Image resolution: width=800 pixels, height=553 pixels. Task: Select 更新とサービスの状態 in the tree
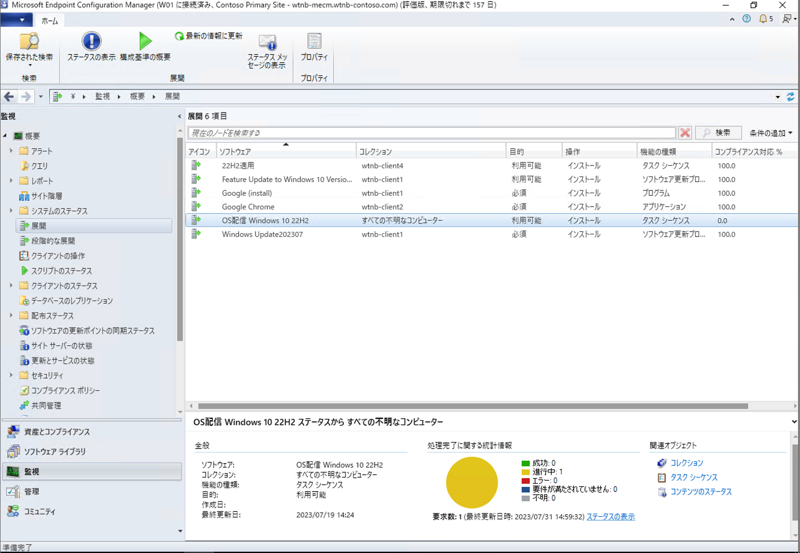pos(63,361)
